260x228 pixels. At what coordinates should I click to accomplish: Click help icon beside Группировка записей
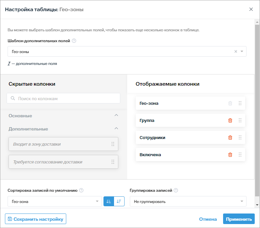coord(176,190)
